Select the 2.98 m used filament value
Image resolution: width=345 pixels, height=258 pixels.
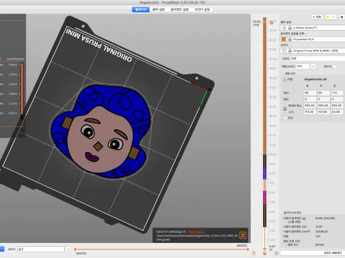click(x=13, y=94)
